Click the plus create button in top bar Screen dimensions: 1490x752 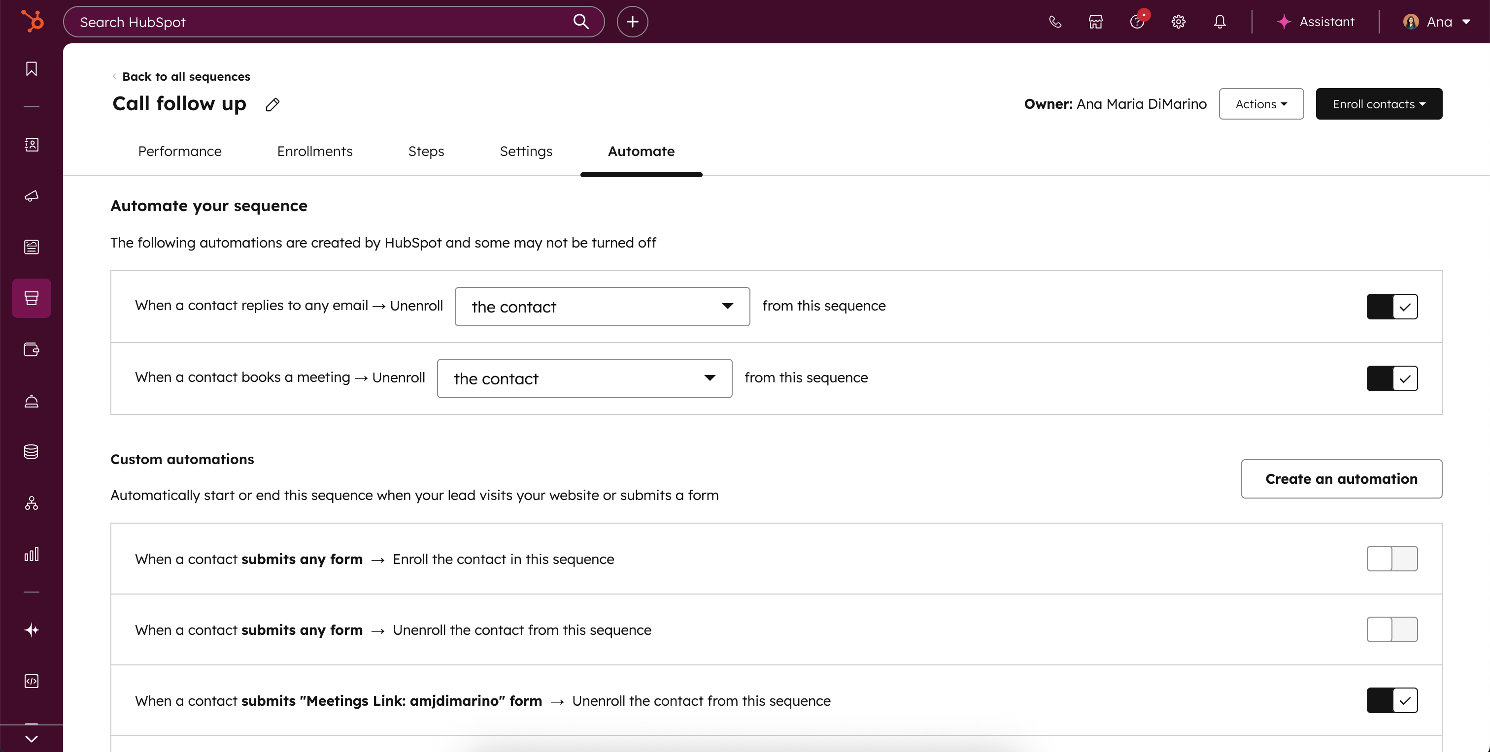click(x=632, y=22)
